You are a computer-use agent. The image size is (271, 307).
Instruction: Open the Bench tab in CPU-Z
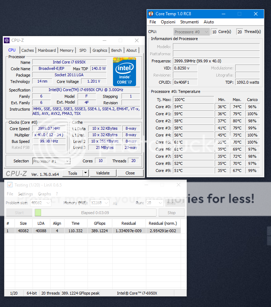point(116,50)
